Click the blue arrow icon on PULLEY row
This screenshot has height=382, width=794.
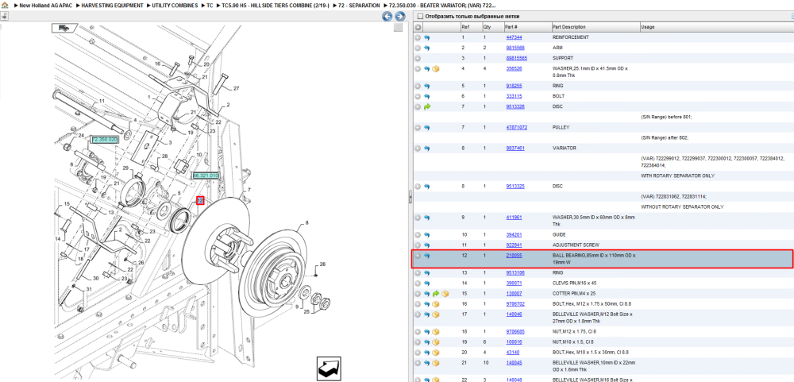click(426, 128)
